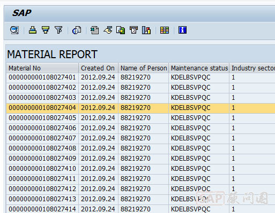
Task: Click the Industry sector column header
Action: tap(252, 68)
